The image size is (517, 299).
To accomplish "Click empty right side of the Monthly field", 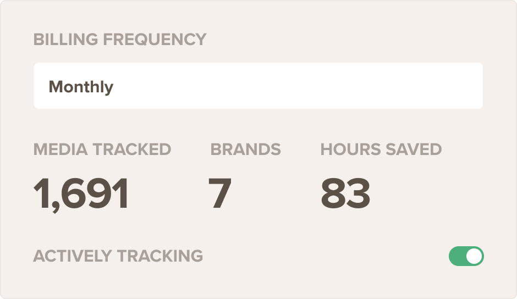I will [x=385, y=86].
